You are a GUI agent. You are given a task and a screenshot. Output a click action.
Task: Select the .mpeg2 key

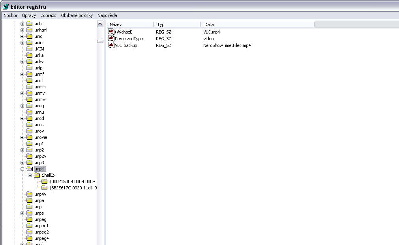[x=41, y=232]
